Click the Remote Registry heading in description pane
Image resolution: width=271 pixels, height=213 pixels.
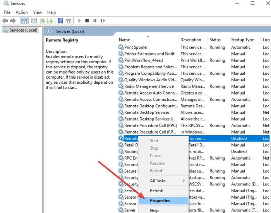62,40
